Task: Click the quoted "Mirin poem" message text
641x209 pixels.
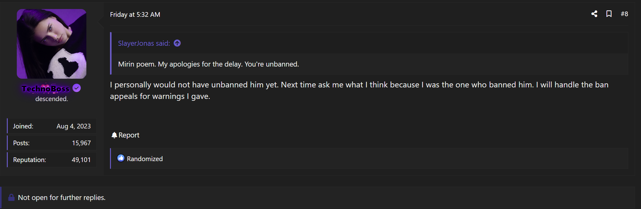Action: (x=208, y=64)
